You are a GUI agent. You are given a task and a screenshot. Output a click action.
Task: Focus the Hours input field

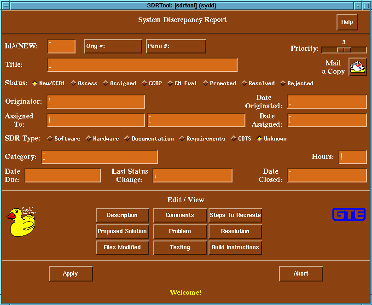point(353,157)
